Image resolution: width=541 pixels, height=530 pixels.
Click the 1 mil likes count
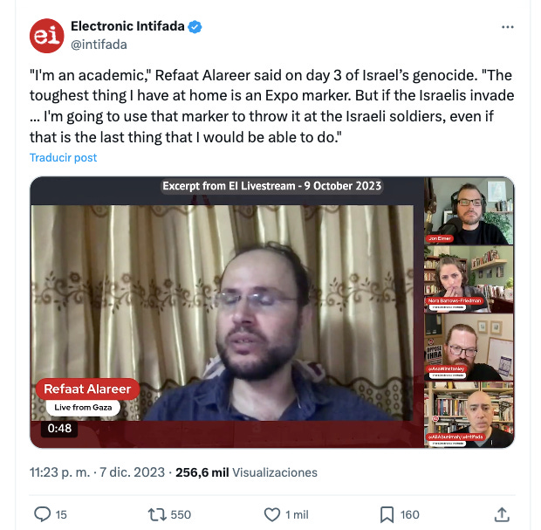pos(297,514)
